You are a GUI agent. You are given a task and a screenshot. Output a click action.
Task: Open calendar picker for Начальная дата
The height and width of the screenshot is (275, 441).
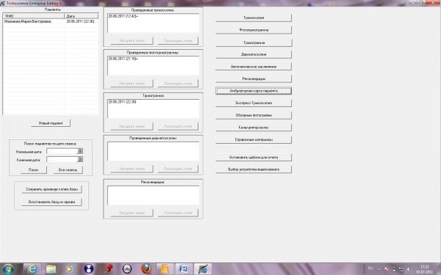pyautogui.click(x=80, y=151)
